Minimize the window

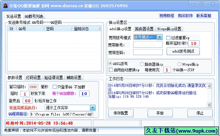point(193,4)
